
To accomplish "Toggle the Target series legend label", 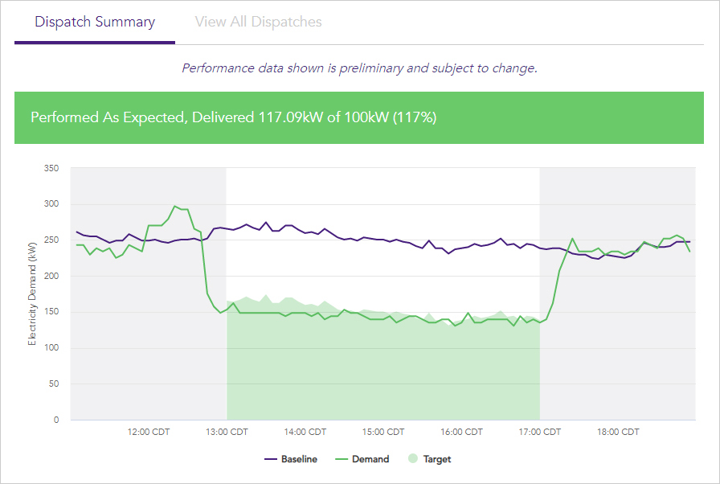I will (437, 459).
